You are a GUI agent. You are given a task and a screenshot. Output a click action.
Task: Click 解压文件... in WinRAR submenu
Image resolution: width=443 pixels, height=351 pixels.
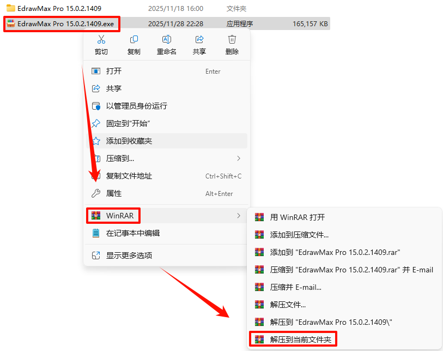click(344, 305)
